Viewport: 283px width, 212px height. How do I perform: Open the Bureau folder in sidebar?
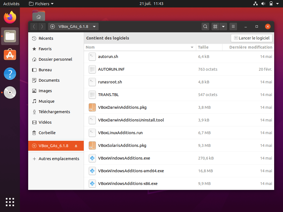point(56,70)
